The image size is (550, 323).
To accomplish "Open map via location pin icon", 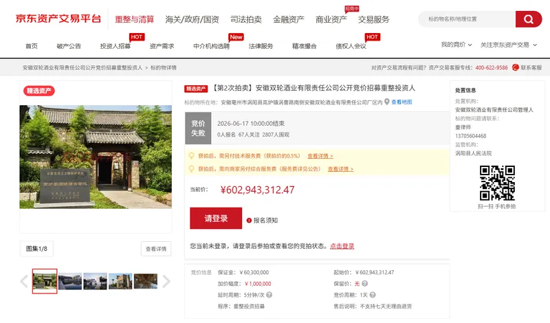I will click(x=387, y=102).
